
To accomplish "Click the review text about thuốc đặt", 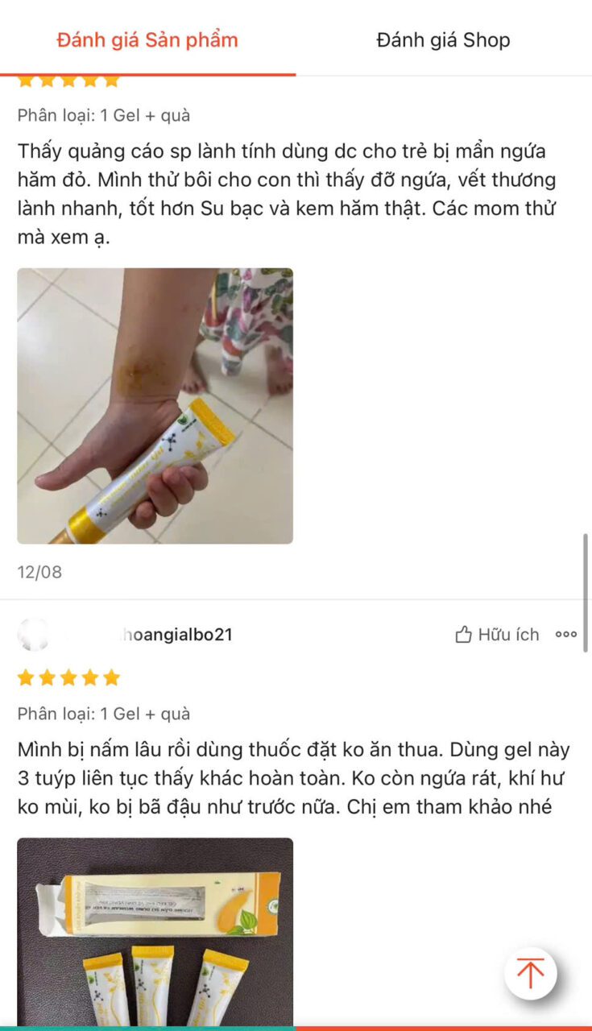I will click(x=294, y=778).
